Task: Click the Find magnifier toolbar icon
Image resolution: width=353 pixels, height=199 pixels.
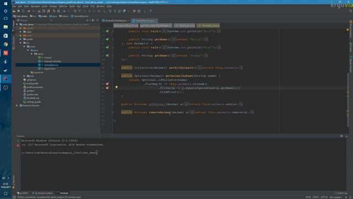Action: tap(54, 11)
